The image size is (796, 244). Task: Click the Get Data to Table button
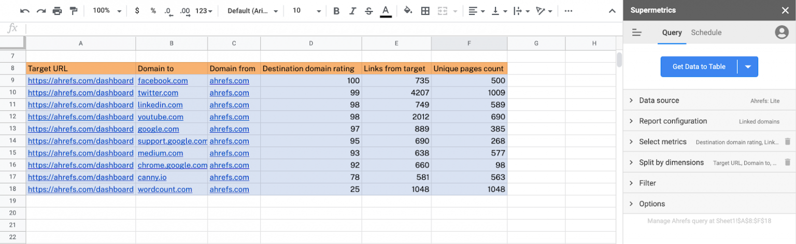[699, 67]
